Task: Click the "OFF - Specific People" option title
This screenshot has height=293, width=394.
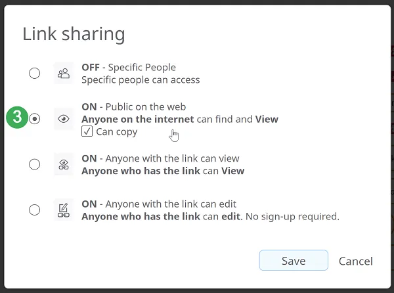Action: tap(129, 67)
